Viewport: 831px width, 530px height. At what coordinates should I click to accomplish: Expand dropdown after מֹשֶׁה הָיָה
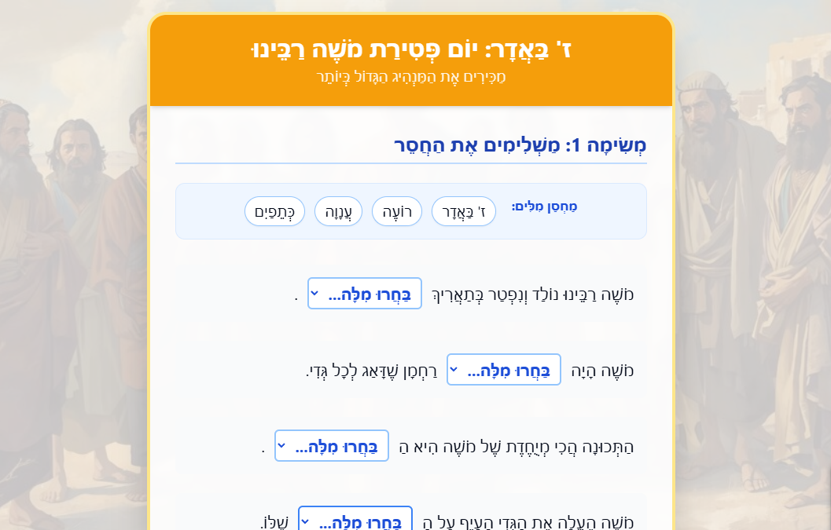503,370
